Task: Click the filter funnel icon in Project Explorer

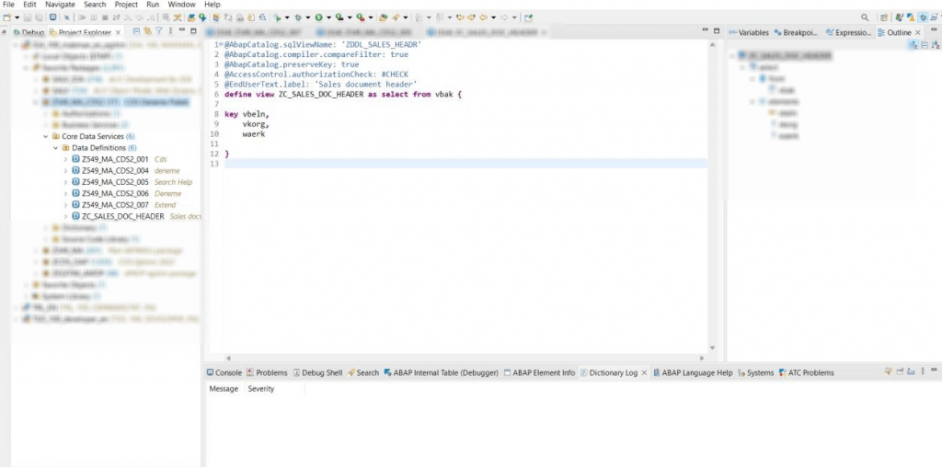Action: pyautogui.click(x=158, y=30)
